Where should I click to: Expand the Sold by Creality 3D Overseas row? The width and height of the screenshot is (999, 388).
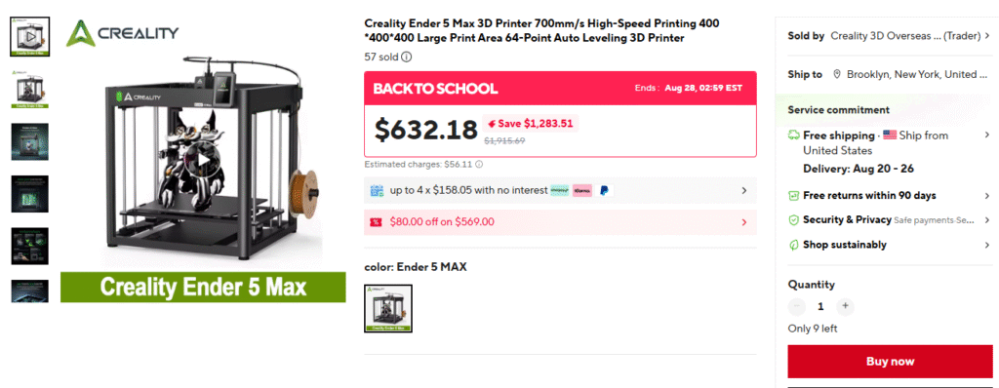coord(890,36)
